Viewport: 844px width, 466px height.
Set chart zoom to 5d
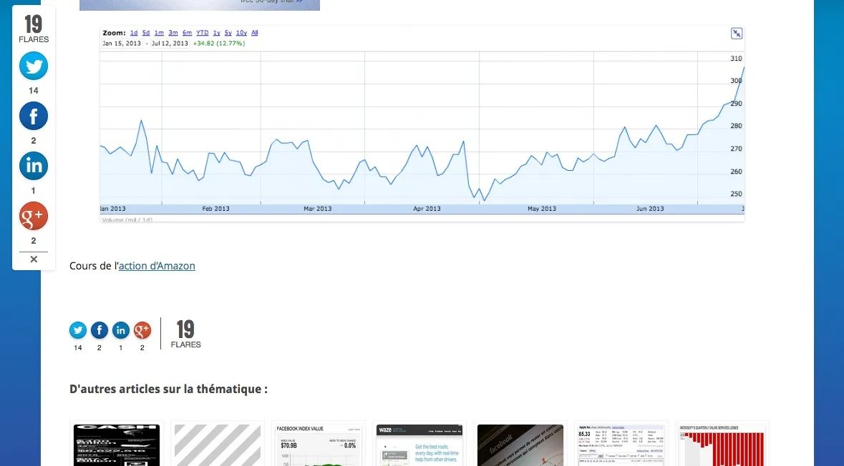146,33
